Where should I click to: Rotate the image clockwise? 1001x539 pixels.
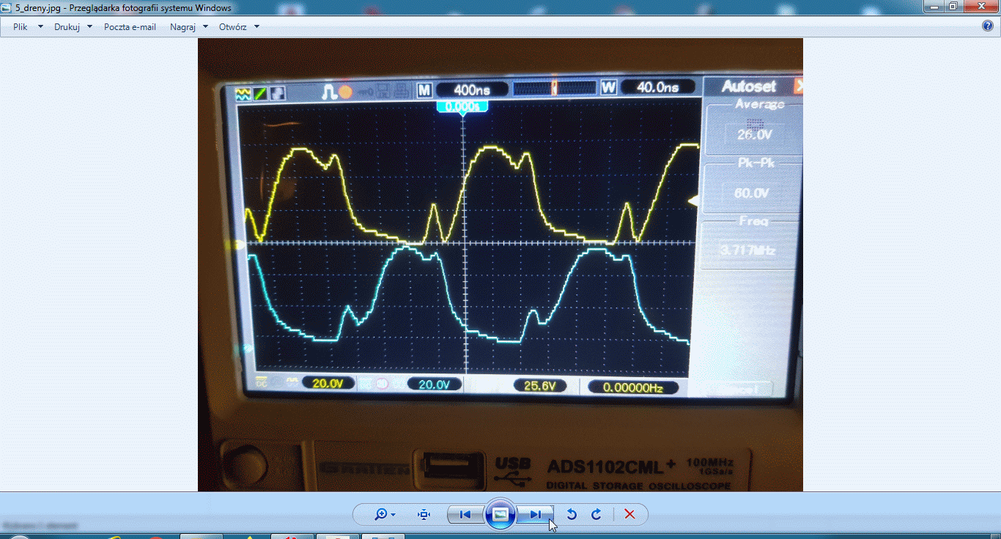coord(596,515)
